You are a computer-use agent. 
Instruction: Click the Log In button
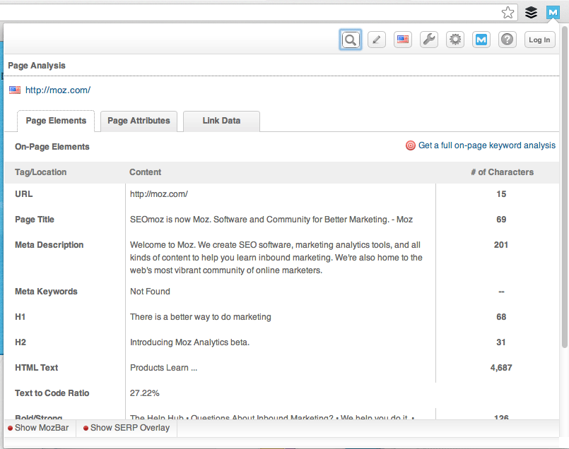tap(539, 40)
